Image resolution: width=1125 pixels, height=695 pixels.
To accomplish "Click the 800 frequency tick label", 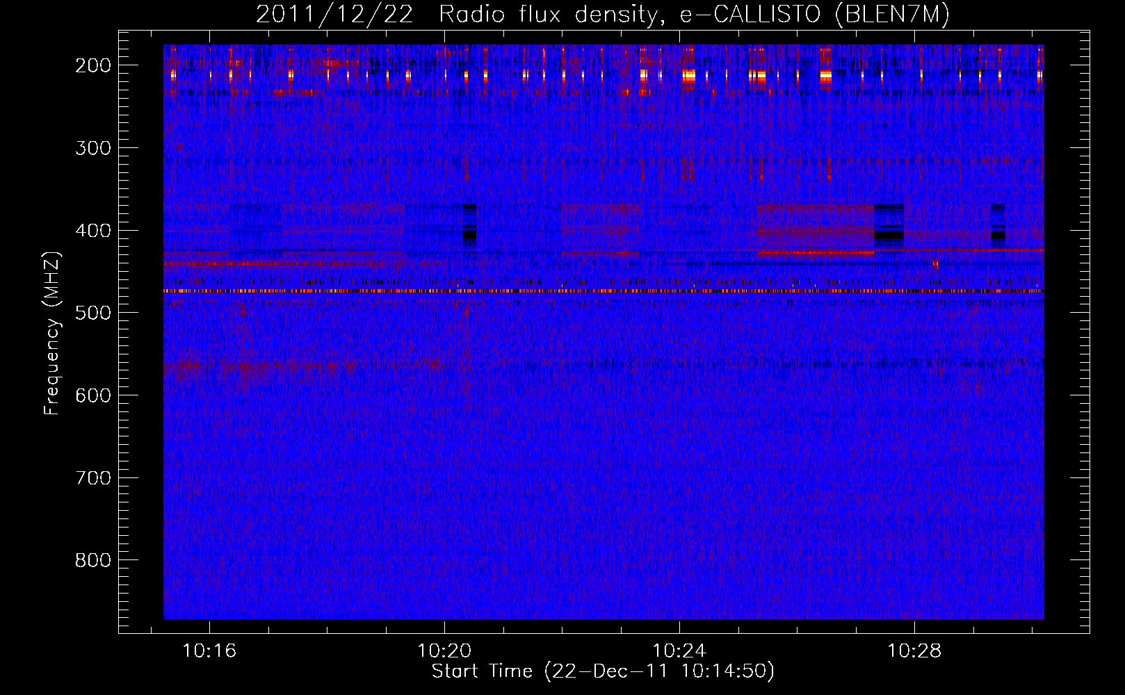I will click(93, 560).
